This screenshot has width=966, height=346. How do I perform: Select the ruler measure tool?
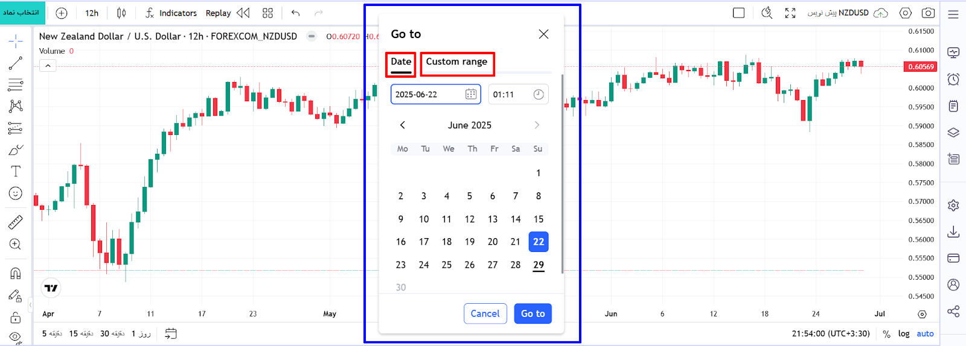coord(16,222)
